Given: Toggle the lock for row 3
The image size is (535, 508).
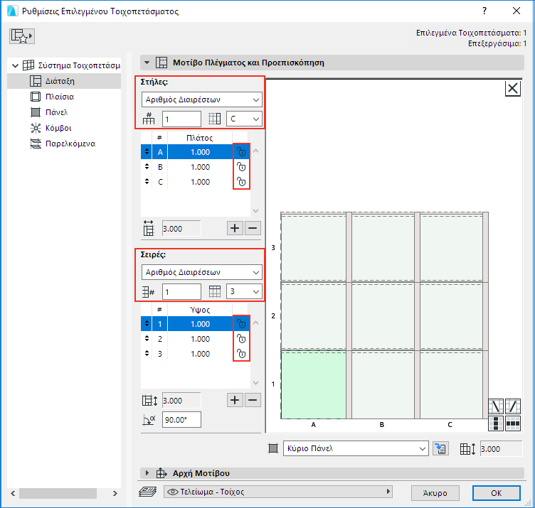Looking at the screenshot, I should coord(241,354).
